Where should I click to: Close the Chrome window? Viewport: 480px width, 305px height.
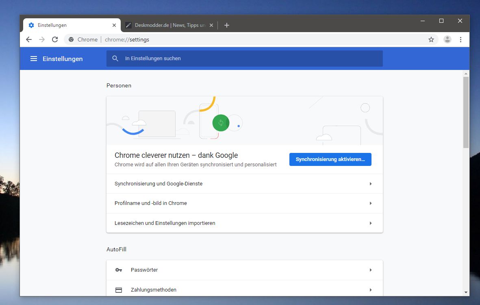click(460, 21)
